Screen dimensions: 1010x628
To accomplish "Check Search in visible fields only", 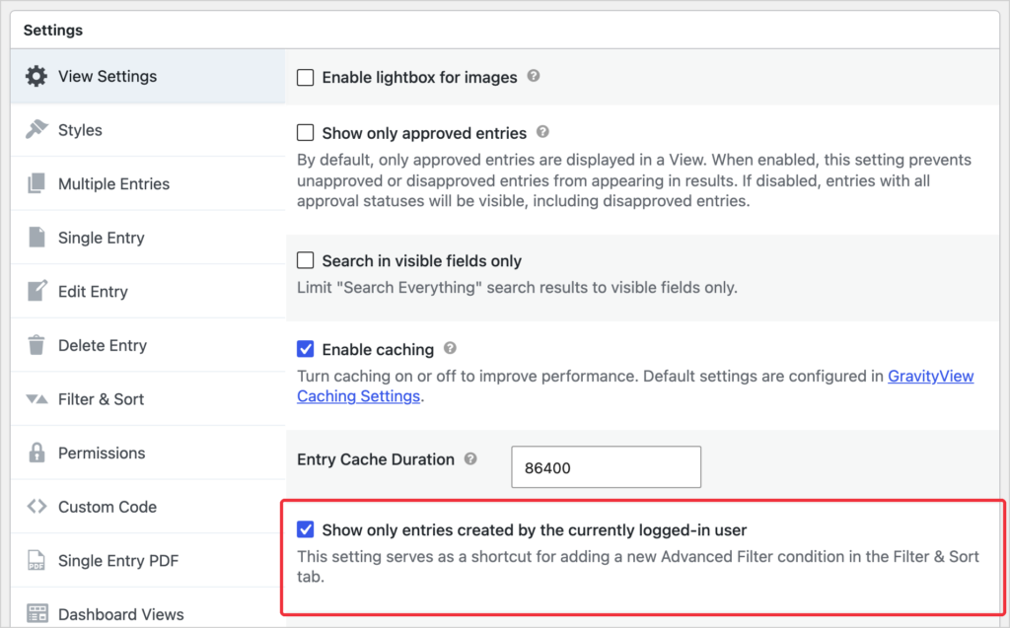I will tap(306, 260).
